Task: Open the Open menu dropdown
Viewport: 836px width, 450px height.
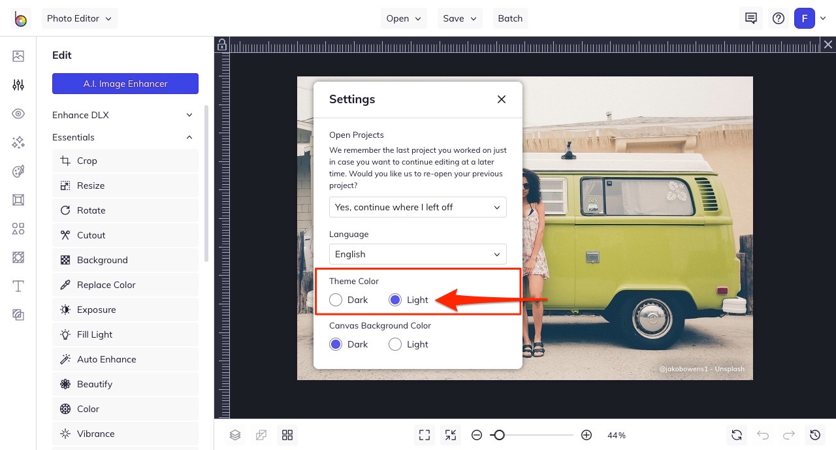Action: pyautogui.click(x=404, y=18)
